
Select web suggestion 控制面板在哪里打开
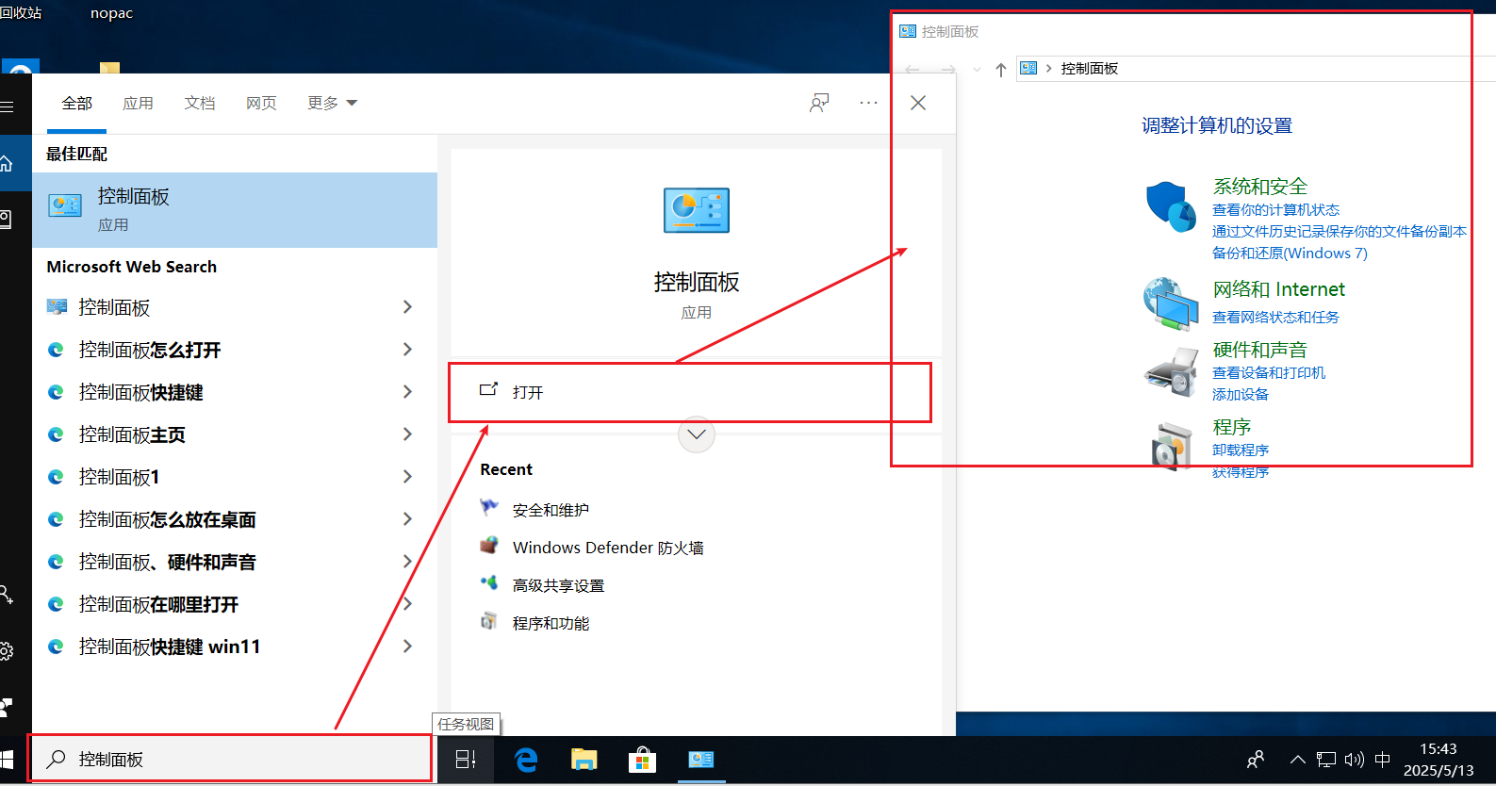(158, 604)
